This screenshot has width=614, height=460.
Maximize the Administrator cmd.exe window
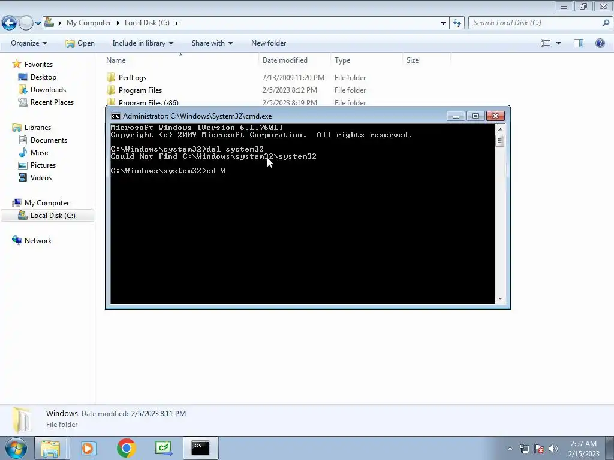click(x=475, y=116)
